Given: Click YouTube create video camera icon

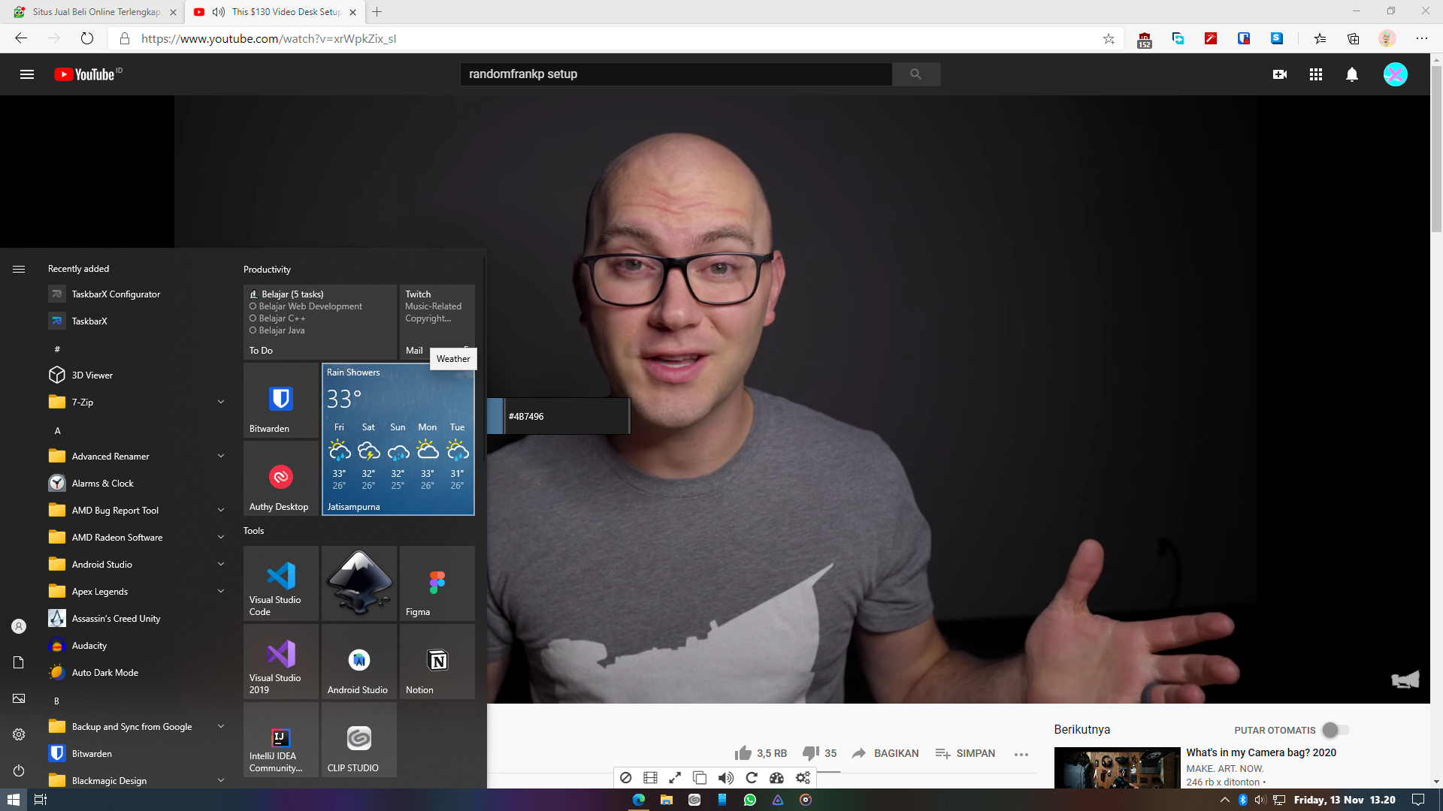Looking at the screenshot, I should 1280,74.
